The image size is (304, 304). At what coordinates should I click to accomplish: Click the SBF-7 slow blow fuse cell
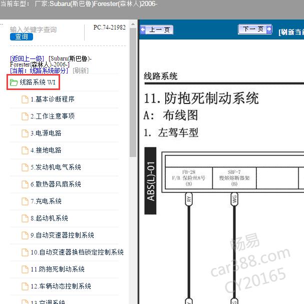coord(234,178)
